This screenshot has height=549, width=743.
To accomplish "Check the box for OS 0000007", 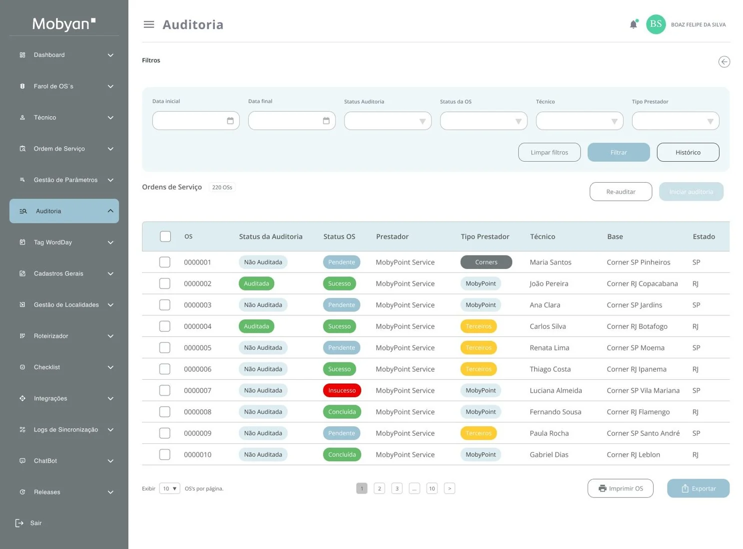I will (165, 390).
